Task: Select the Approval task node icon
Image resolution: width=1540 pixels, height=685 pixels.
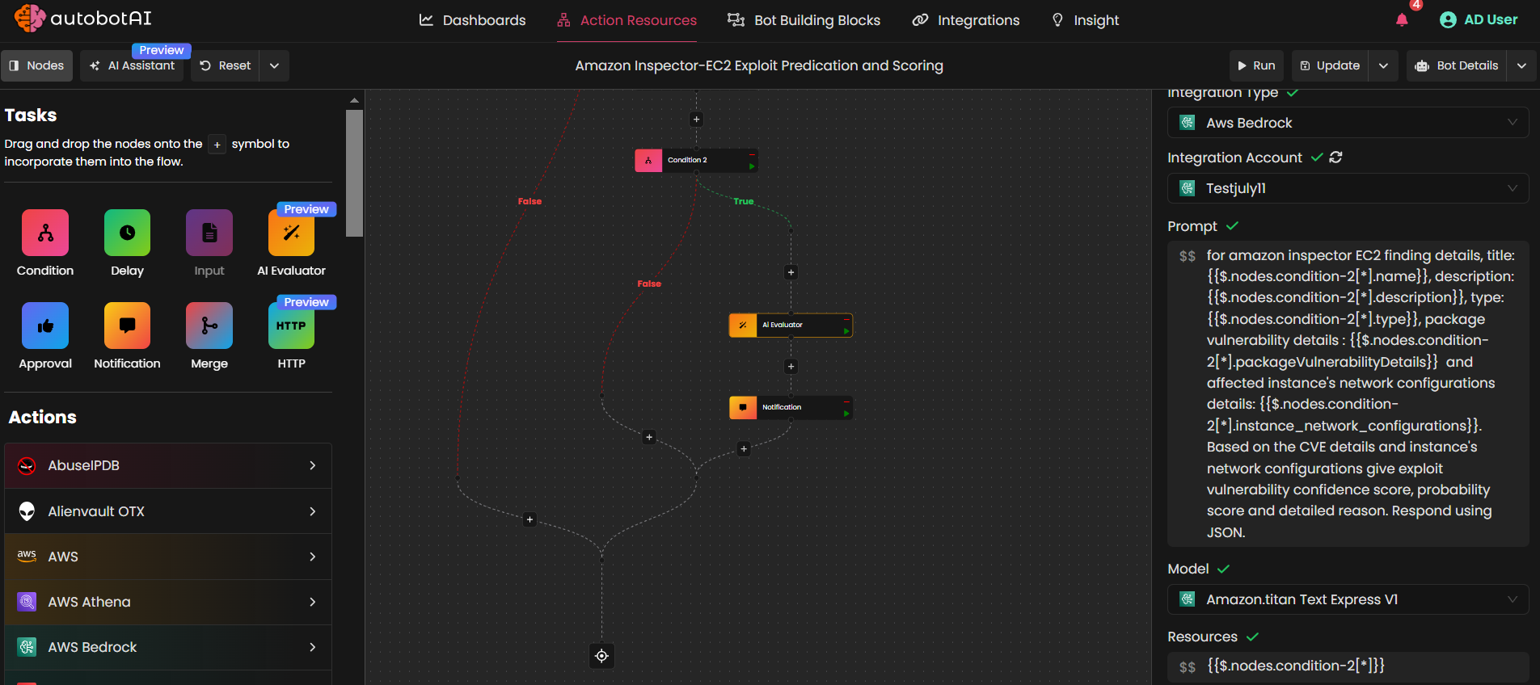Action: (45, 326)
